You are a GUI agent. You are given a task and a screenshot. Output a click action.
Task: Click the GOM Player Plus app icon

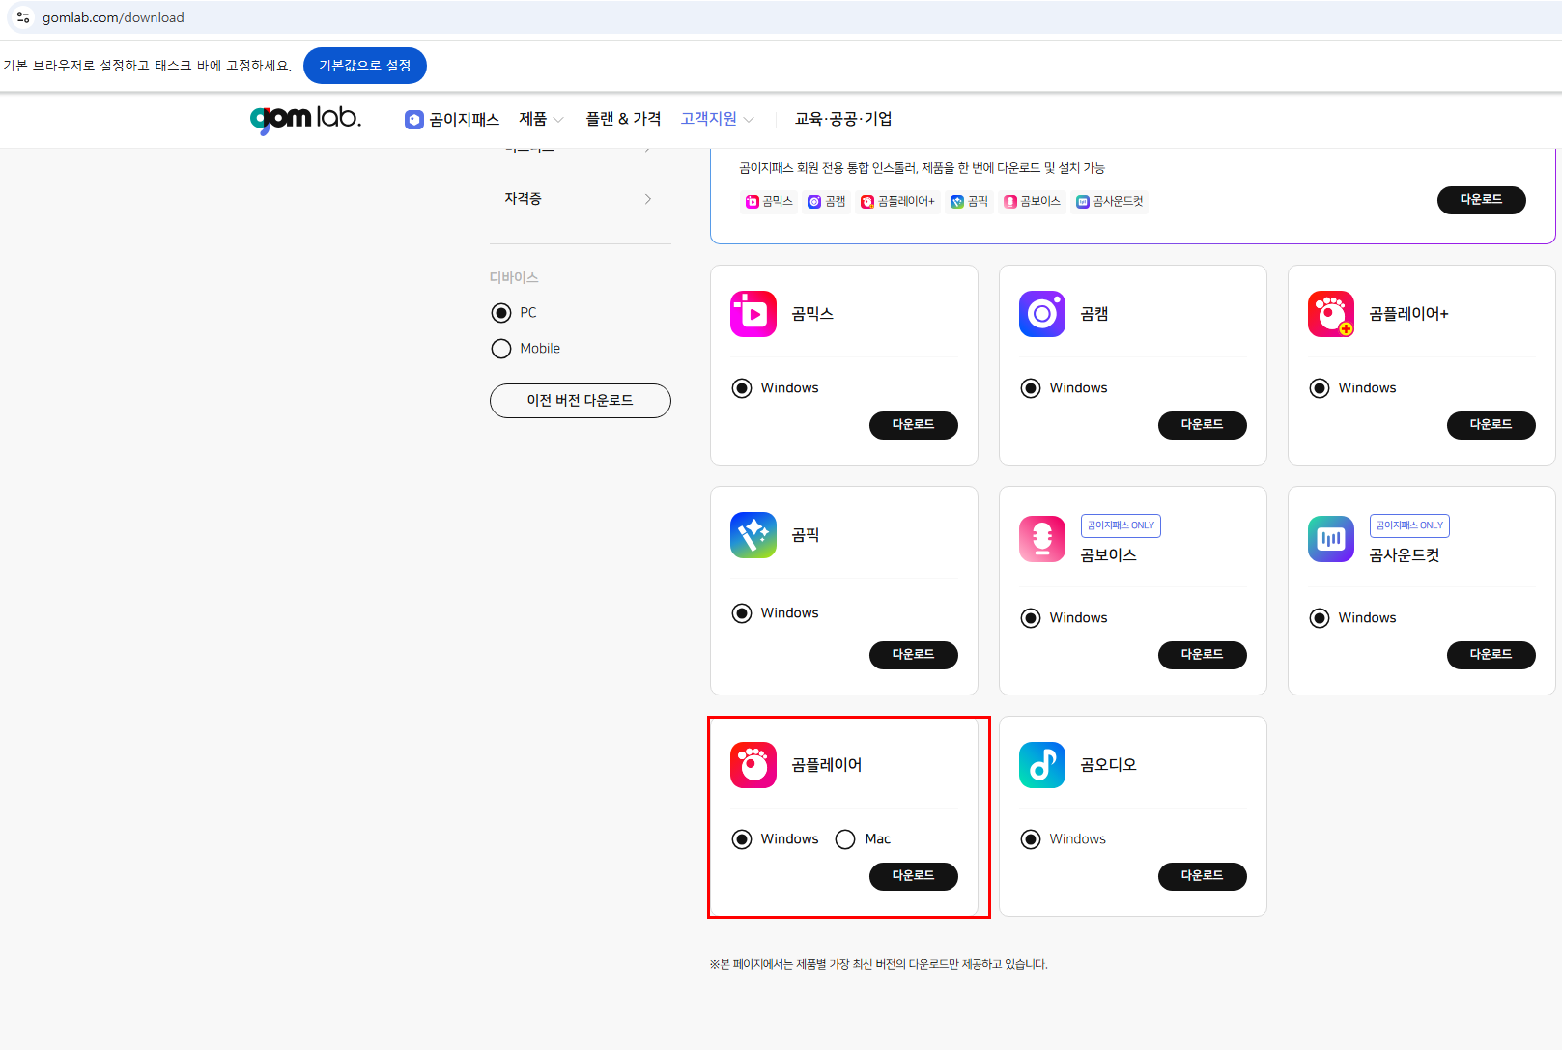(1331, 314)
